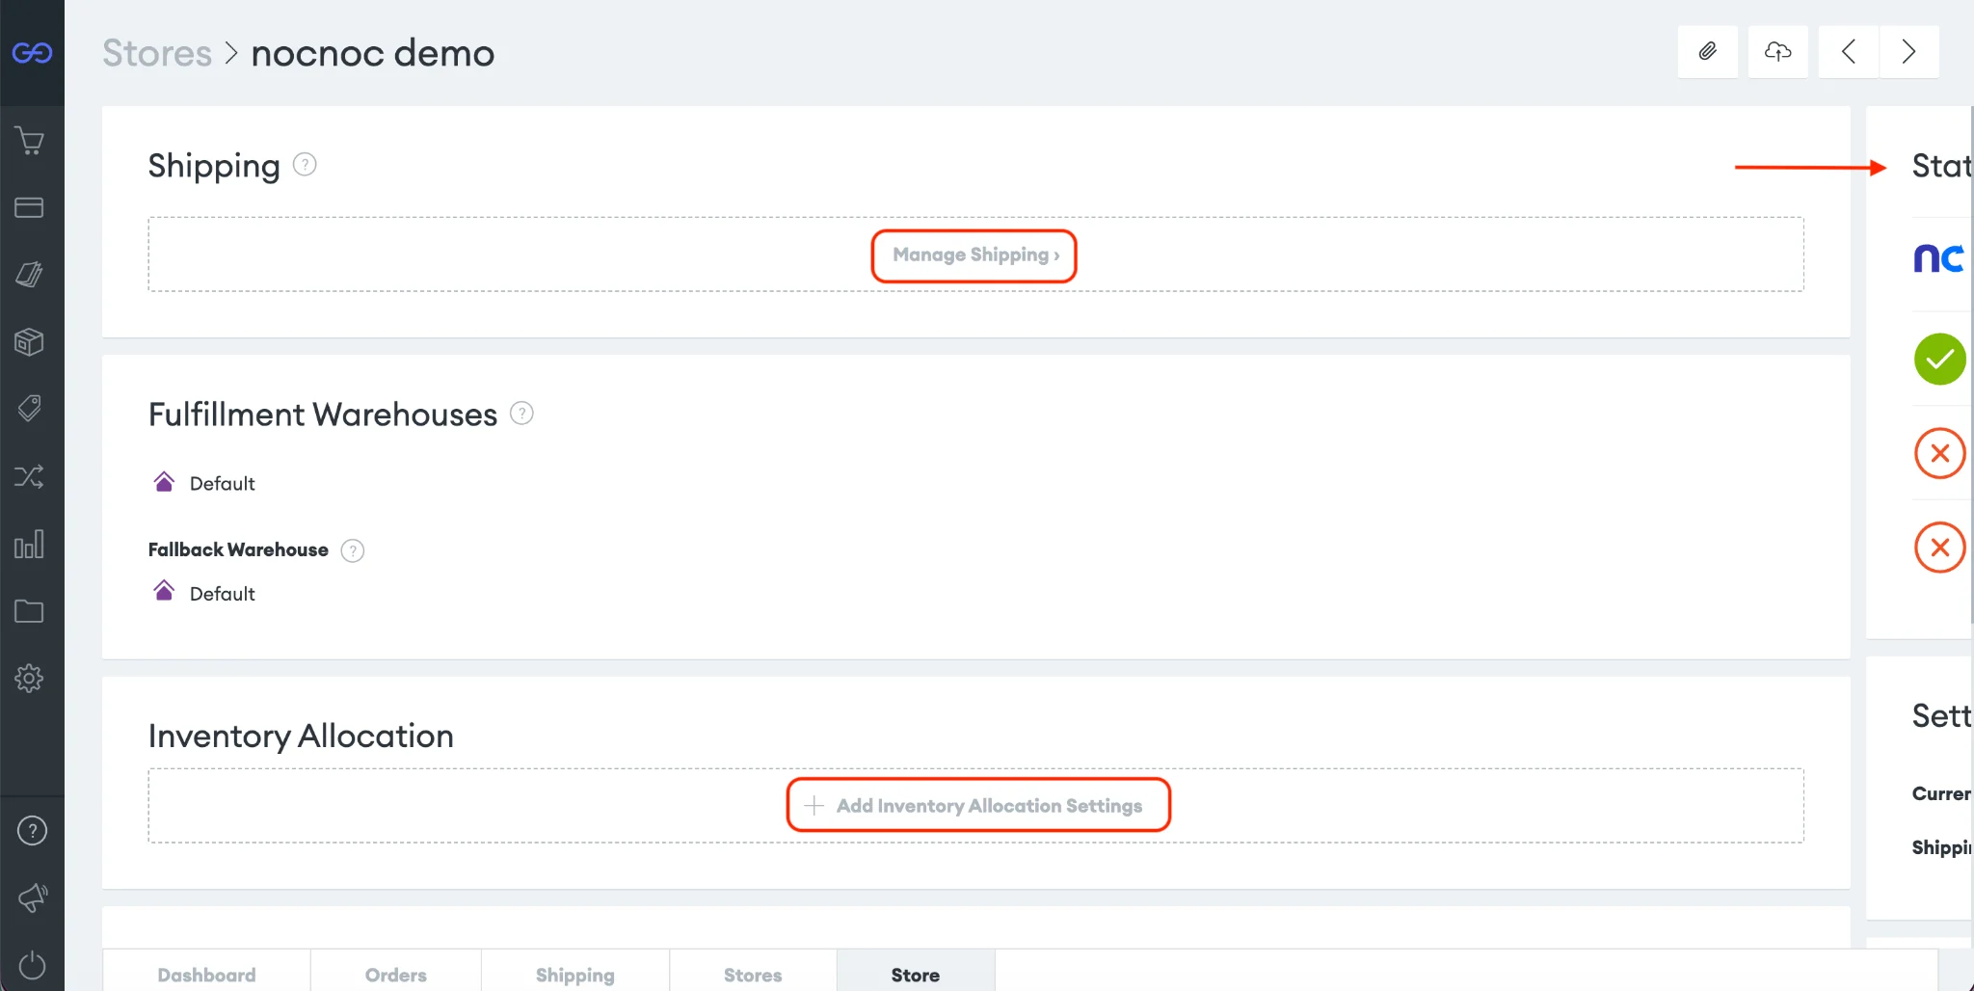Click the second red X status icon
Screen dimensions: 1974x991
tap(1939, 548)
